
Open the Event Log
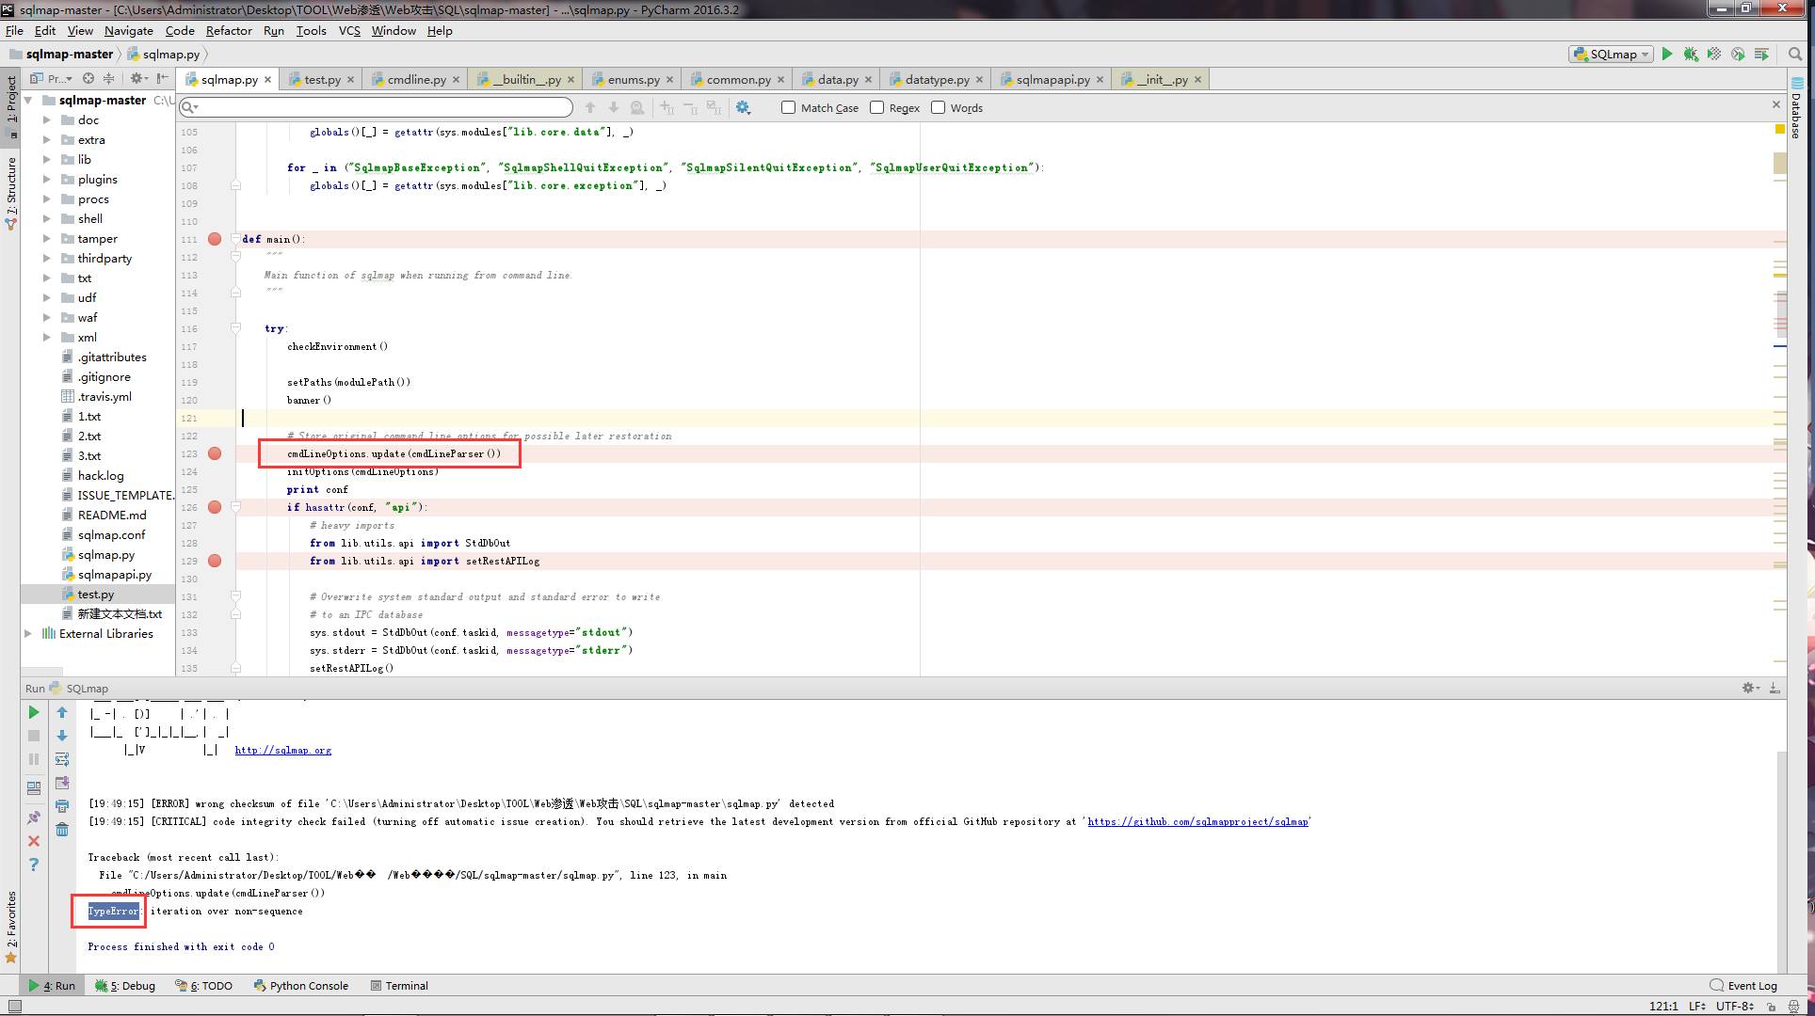(1743, 985)
